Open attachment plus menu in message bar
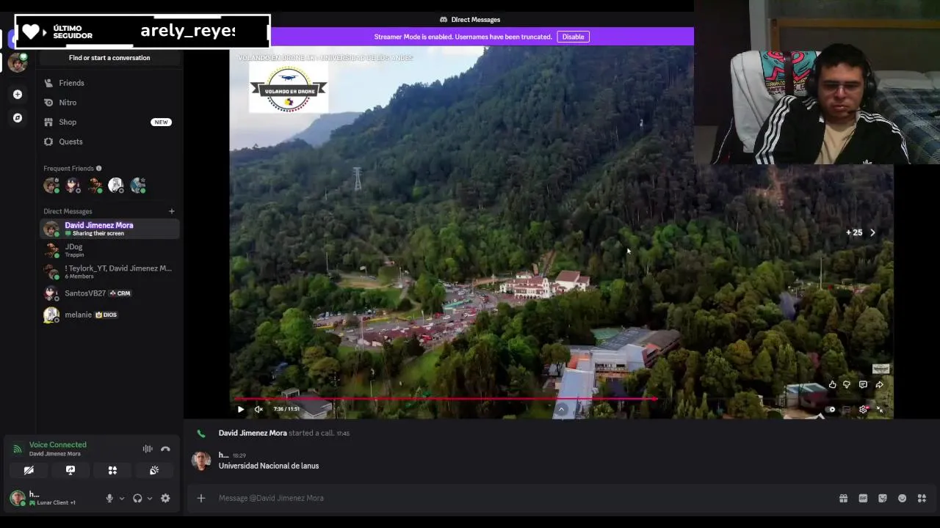Image resolution: width=940 pixels, height=528 pixels. 200,498
